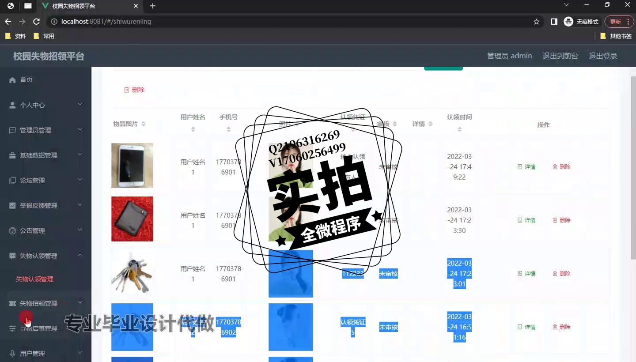636x362 pixels.
Task: Delete the 17:49:22 row
Action: (x=561, y=167)
